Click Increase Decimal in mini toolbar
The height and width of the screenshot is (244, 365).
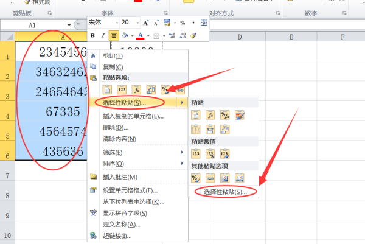[172, 36]
